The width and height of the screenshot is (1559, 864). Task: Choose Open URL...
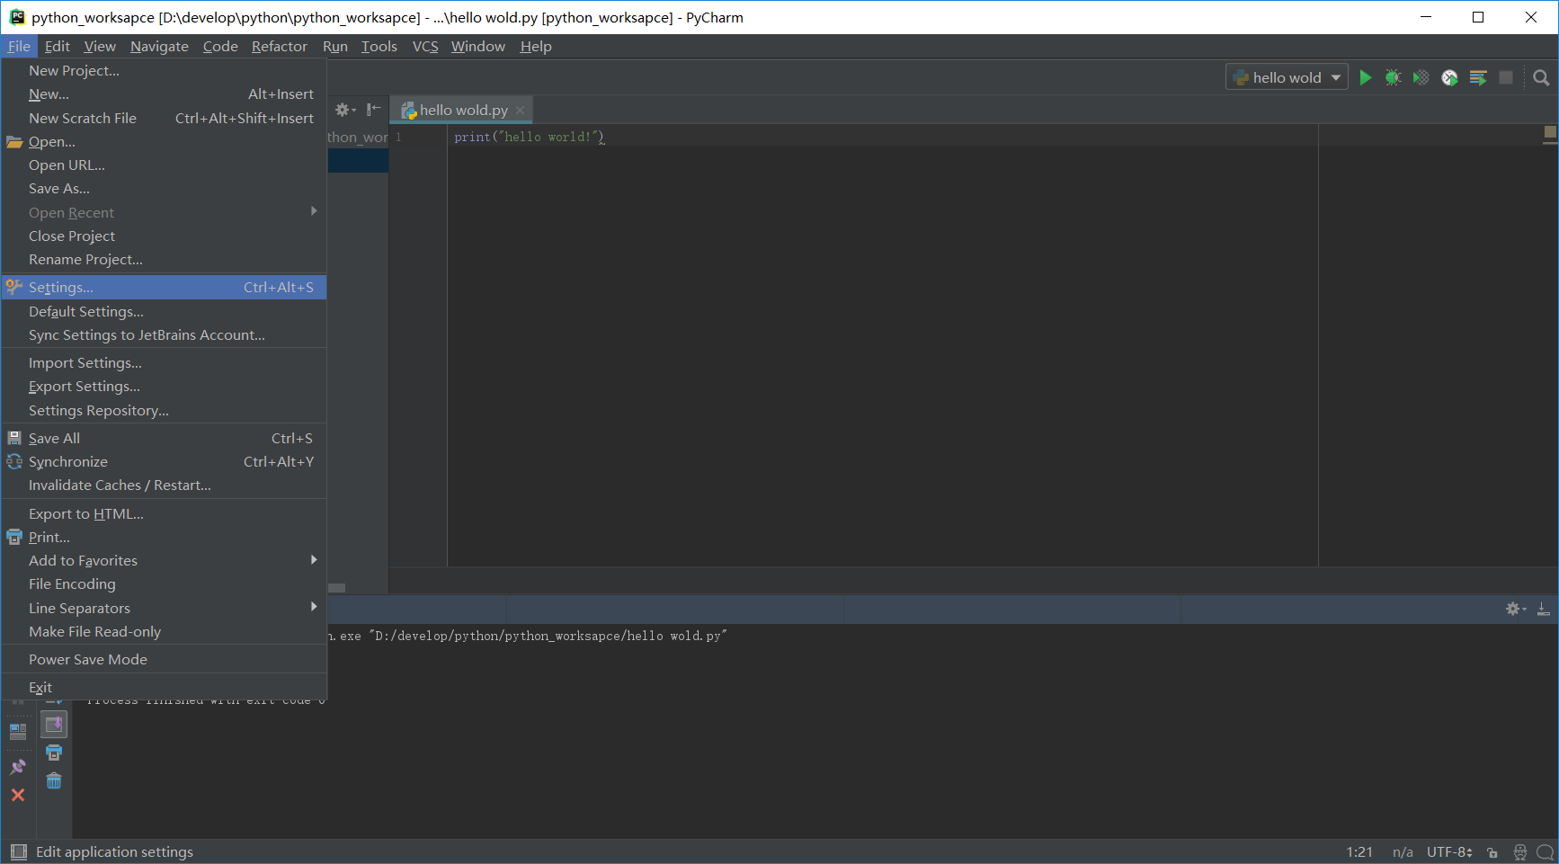pos(164,165)
